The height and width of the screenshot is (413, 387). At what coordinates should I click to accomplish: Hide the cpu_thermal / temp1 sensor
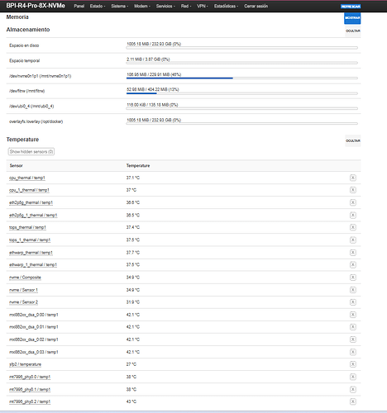click(352, 178)
